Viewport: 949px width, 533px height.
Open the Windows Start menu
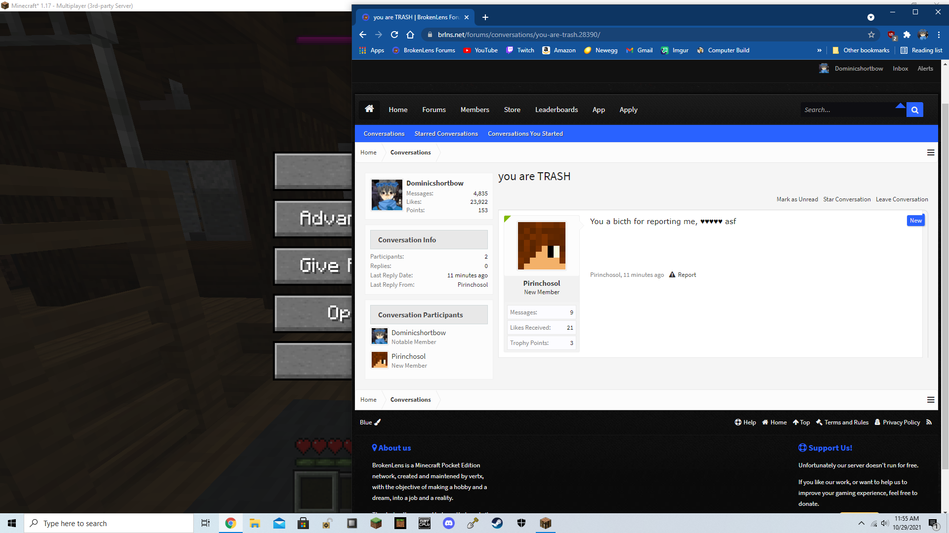tap(12, 523)
